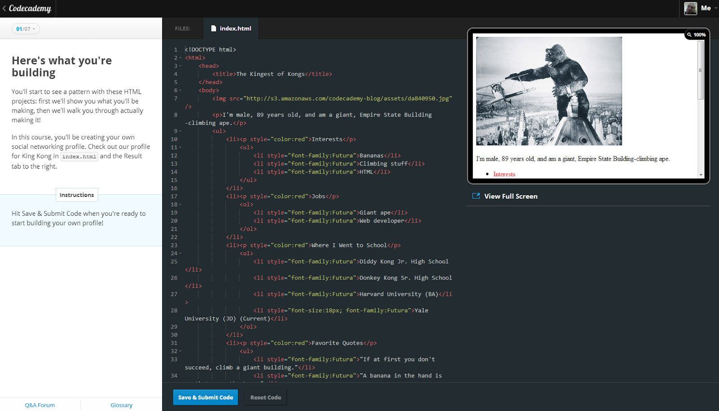Open the Glossary link
Viewport: 719px width, 411px height.
tap(121, 405)
